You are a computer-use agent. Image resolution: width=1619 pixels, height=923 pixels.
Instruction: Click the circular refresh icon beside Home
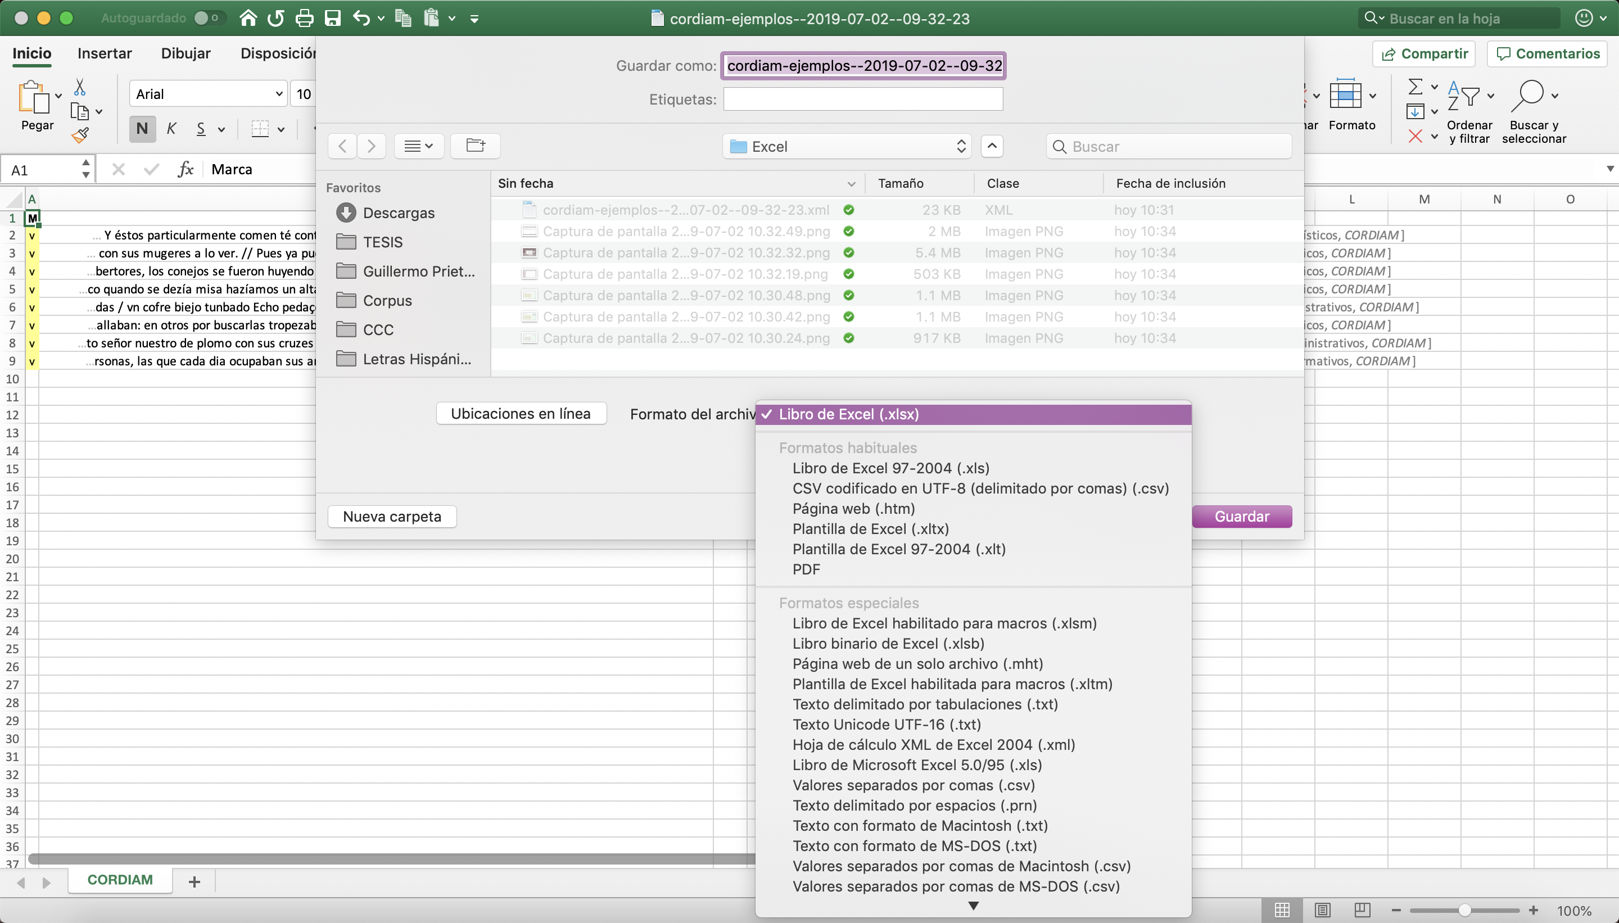pos(276,18)
